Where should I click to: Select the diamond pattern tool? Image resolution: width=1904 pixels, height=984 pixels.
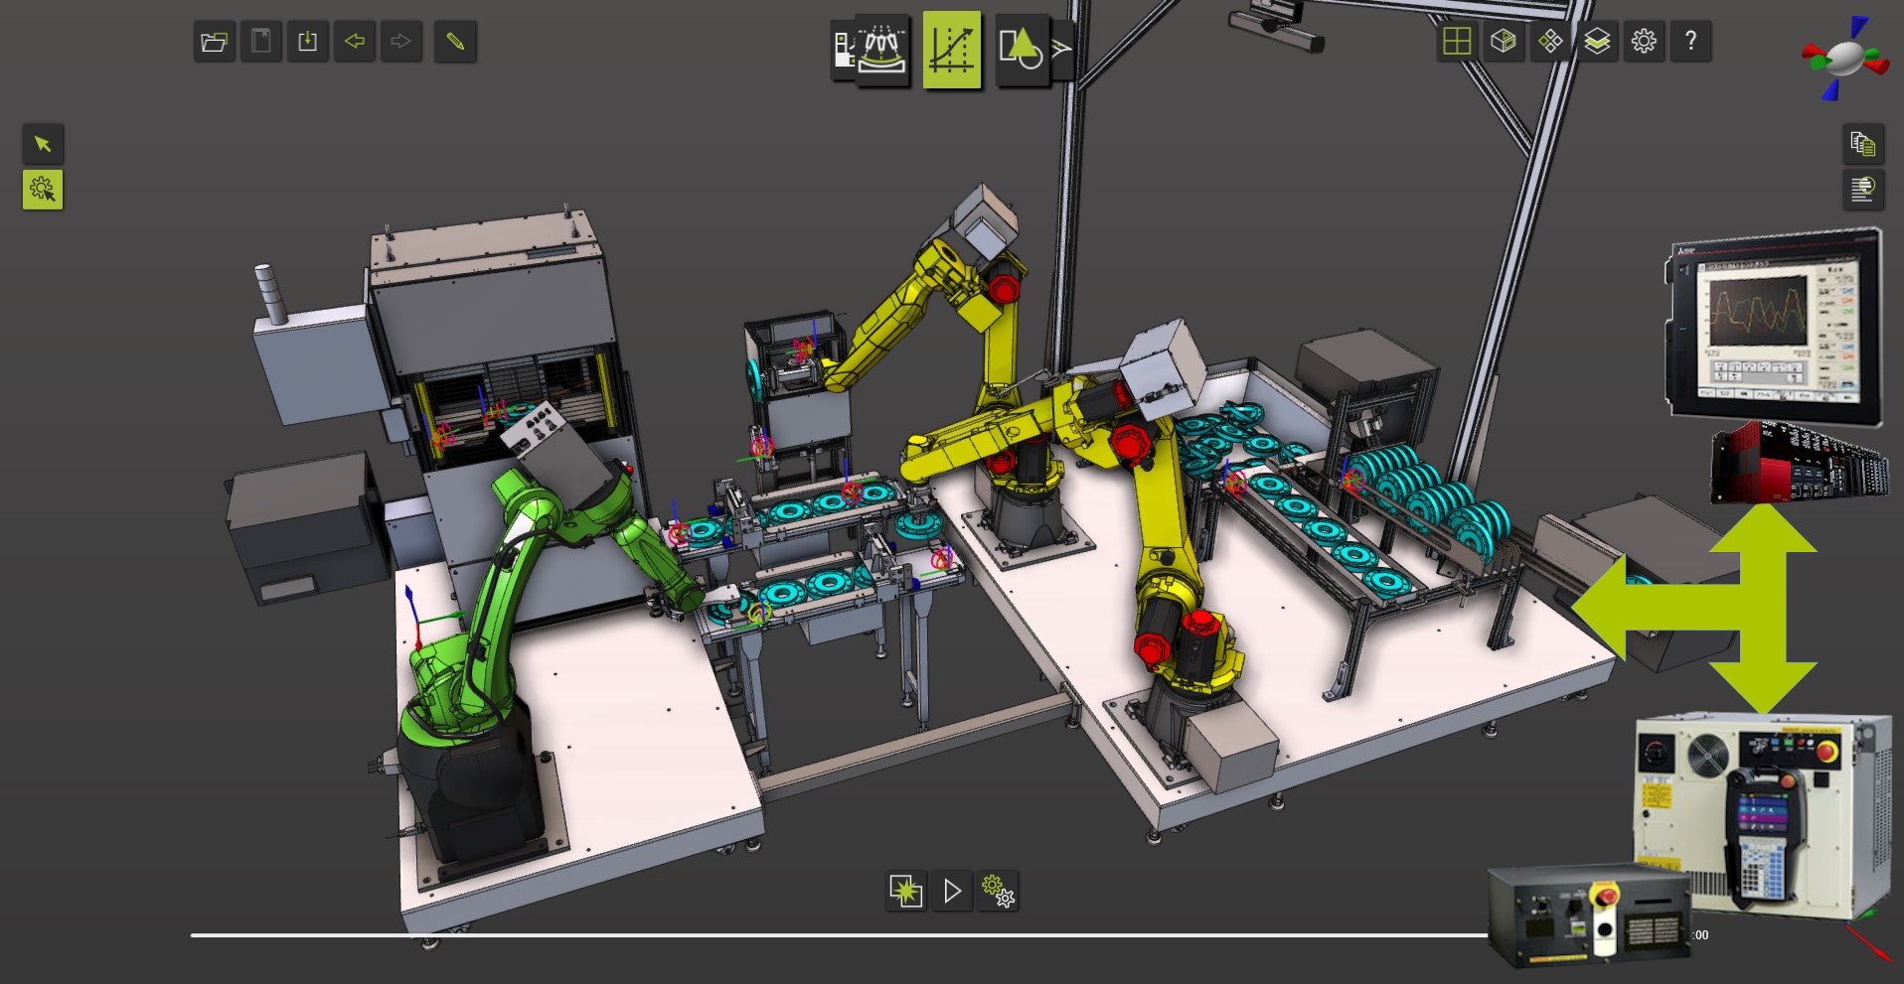pos(1550,42)
